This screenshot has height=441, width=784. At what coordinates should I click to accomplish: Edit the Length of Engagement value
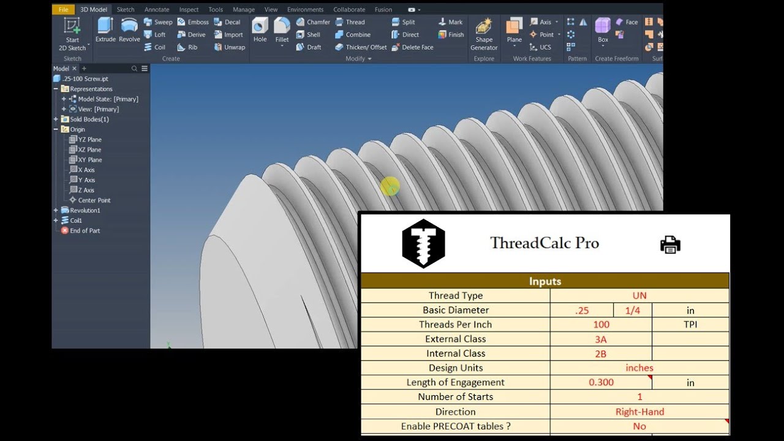point(601,382)
